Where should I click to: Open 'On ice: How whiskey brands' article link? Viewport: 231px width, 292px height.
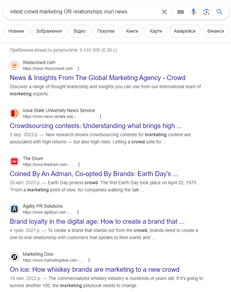95,269
